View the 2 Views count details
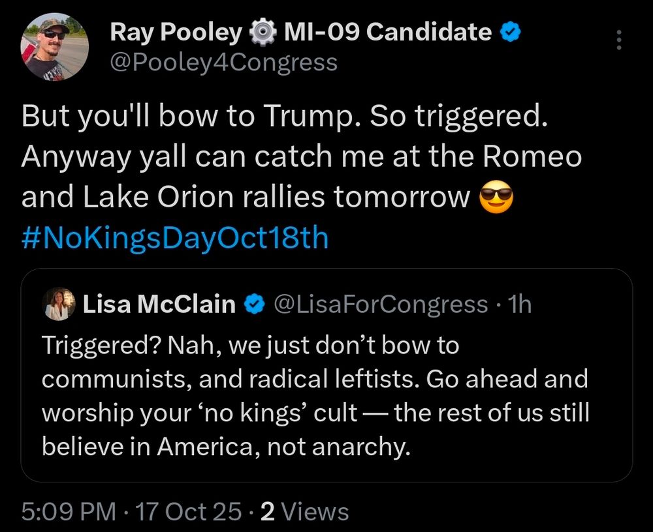The height and width of the screenshot is (532, 653). click(x=305, y=512)
